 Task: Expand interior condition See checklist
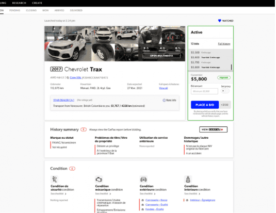(192, 193)
